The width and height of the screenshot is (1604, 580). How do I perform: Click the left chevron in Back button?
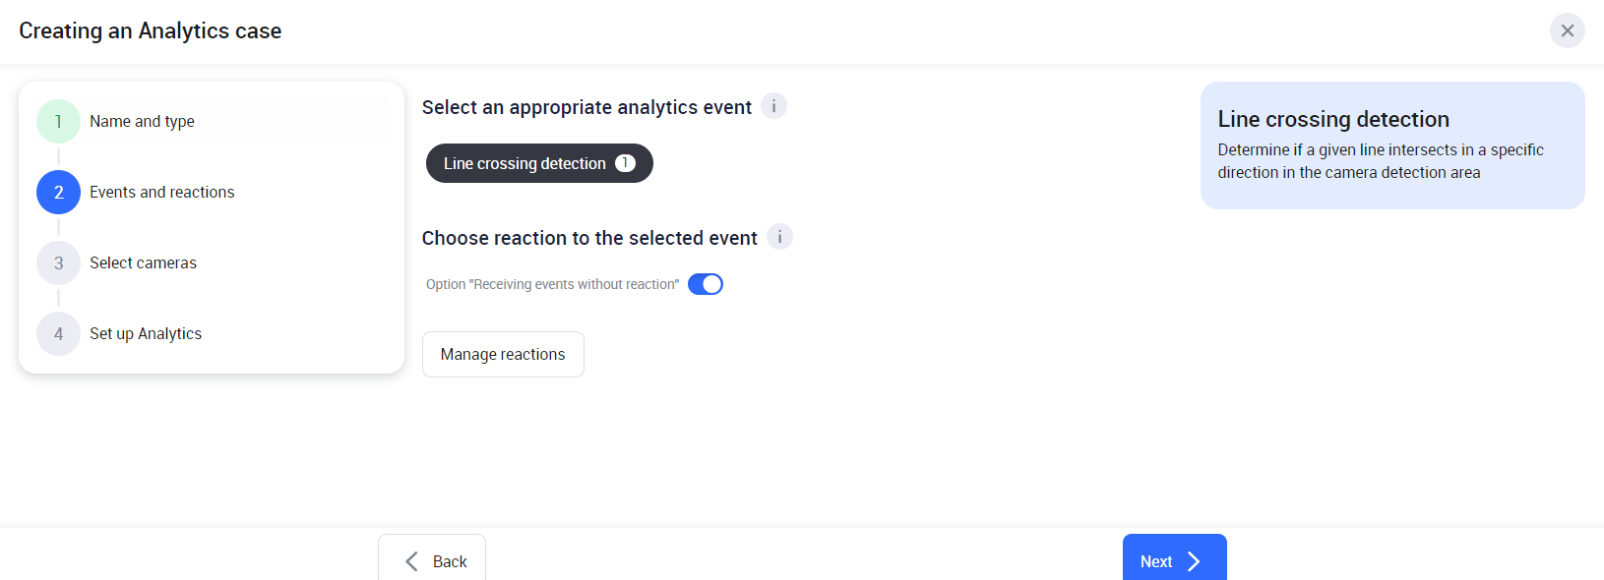(x=411, y=561)
